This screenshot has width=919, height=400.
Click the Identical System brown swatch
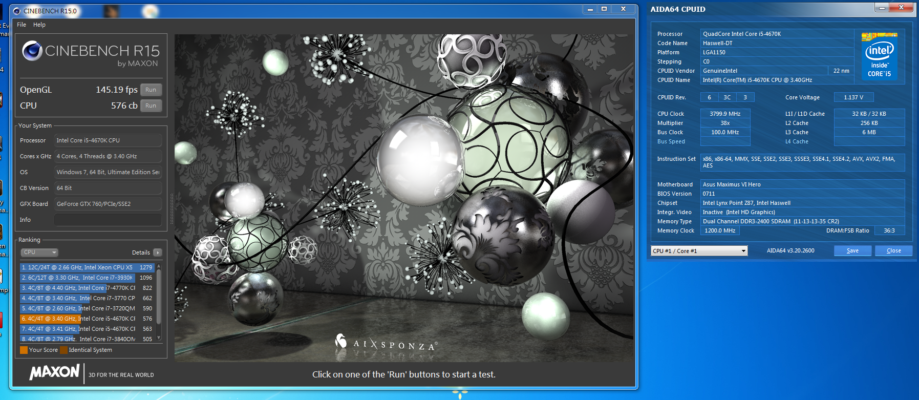[x=63, y=350]
